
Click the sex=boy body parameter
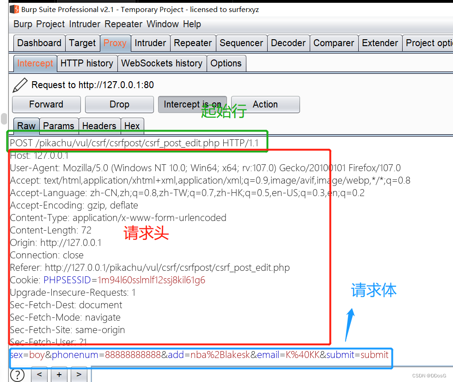click(x=27, y=355)
